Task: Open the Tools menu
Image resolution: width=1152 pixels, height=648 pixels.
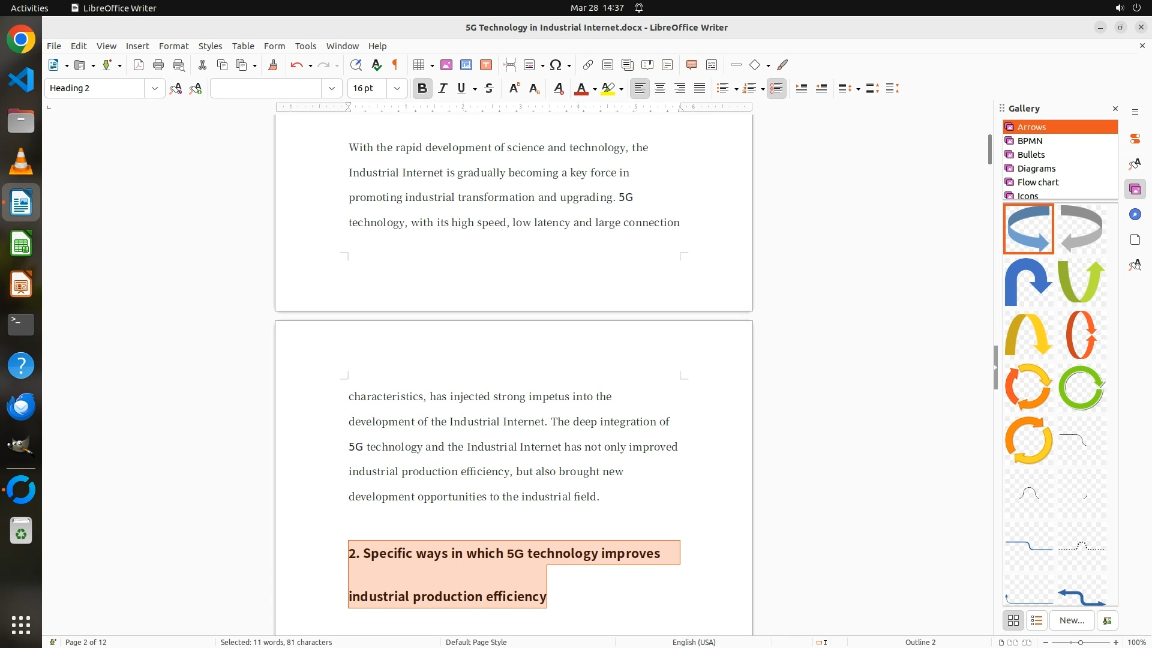Action: pyautogui.click(x=305, y=46)
